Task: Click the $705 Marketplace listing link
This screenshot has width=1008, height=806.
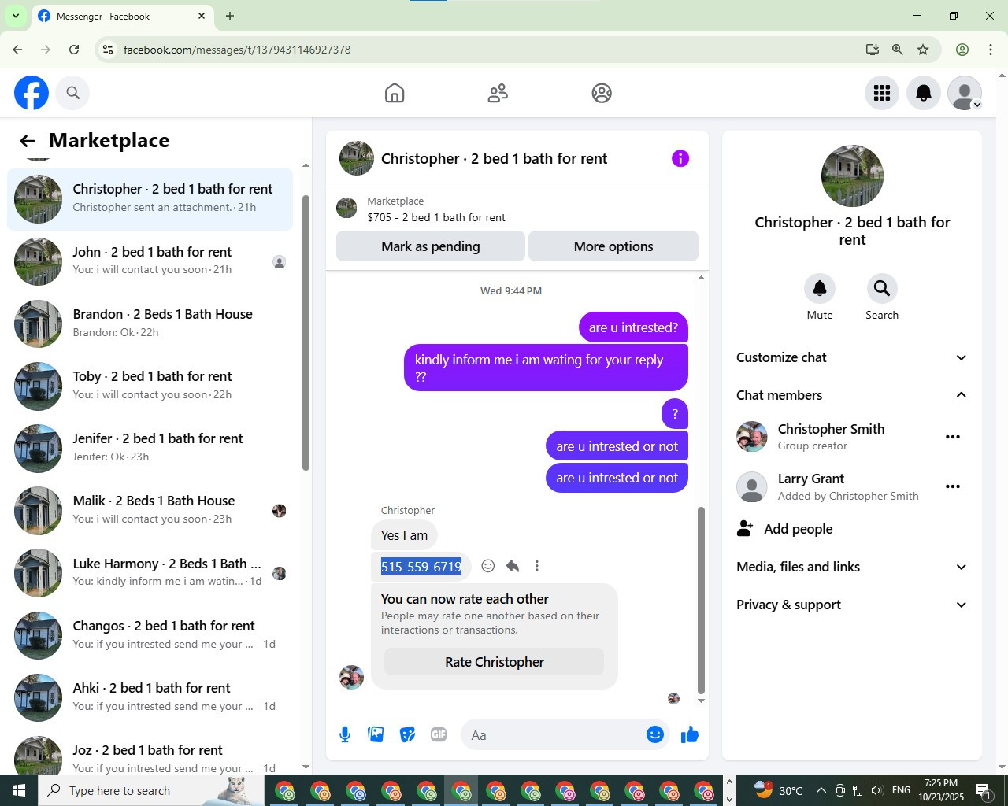Action: [436, 217]
